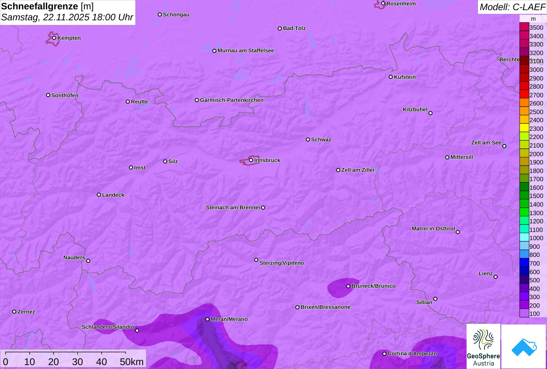Click the Schlanders/Silandro marker
This screenshot has height=369, width=547.
pos(137,331)
